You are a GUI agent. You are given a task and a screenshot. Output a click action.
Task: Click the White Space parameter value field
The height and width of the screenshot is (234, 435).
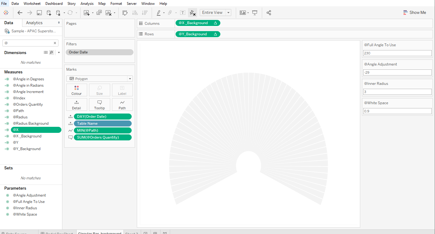coord(397,111)
